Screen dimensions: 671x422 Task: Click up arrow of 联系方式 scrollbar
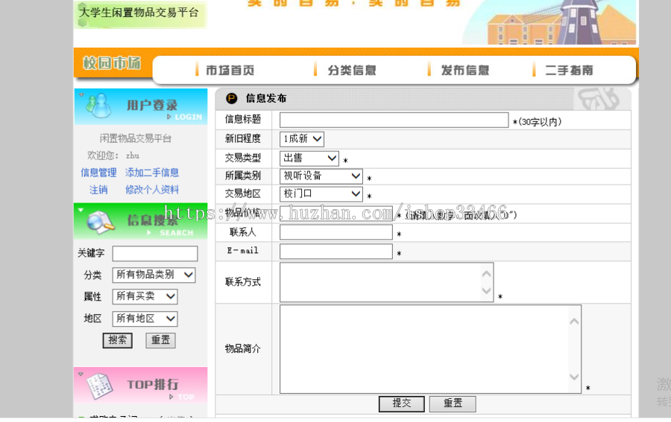click(487, 274)
